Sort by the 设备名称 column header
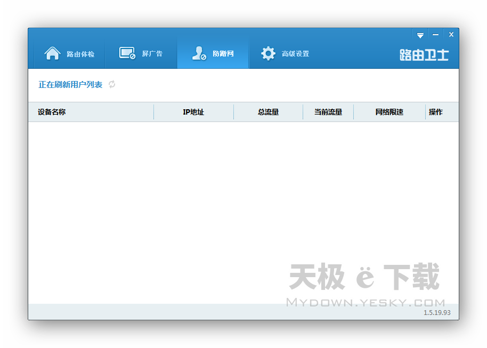This screenshot has height=348, width=487. [52, 112]
